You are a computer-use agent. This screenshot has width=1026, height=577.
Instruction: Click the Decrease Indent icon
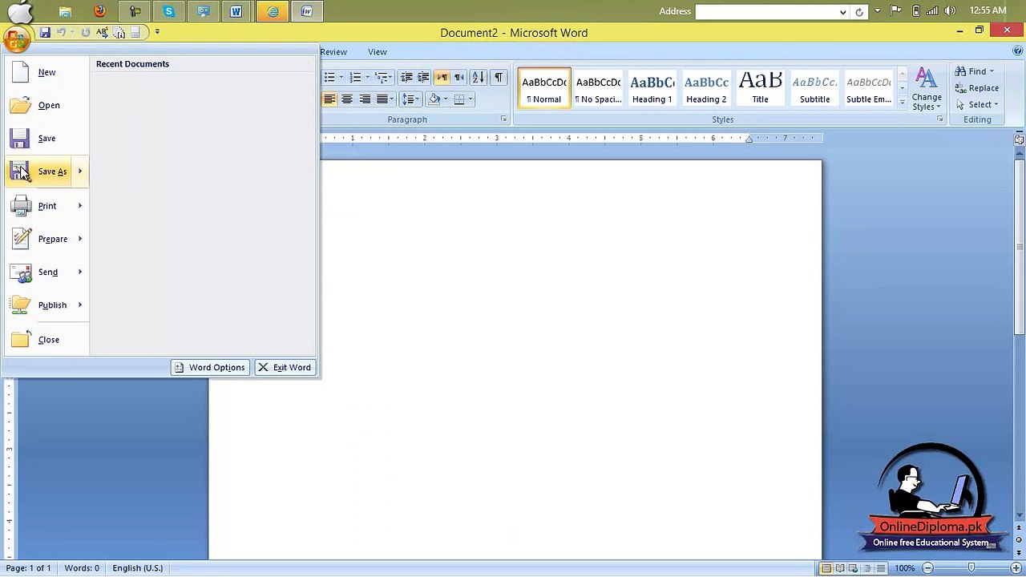click(406, 78)
